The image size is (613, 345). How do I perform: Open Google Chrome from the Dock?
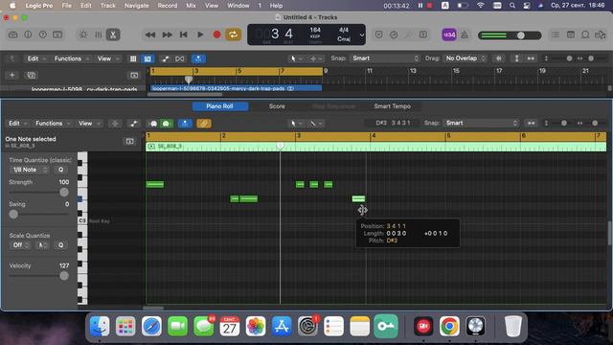(449, 326)
